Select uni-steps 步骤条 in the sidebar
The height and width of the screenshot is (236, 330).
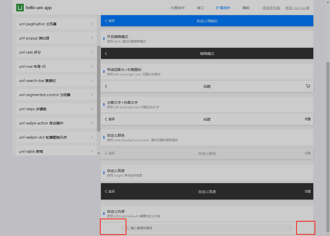pos(56,109)
